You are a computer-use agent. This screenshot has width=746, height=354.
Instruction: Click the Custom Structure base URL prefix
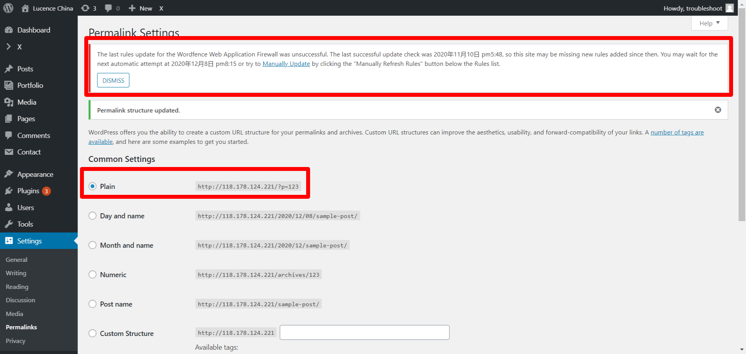[x=236, y=333]
